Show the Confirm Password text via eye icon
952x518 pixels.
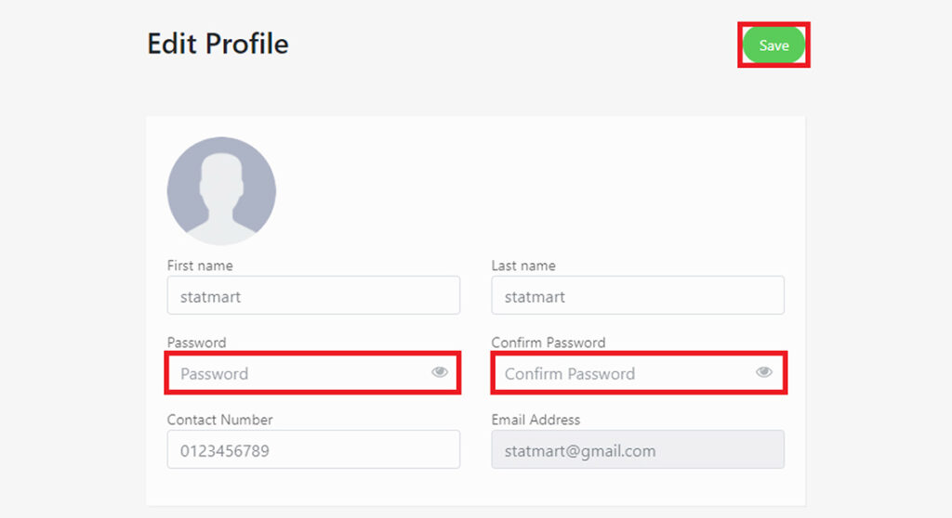[x=764, y=372]
